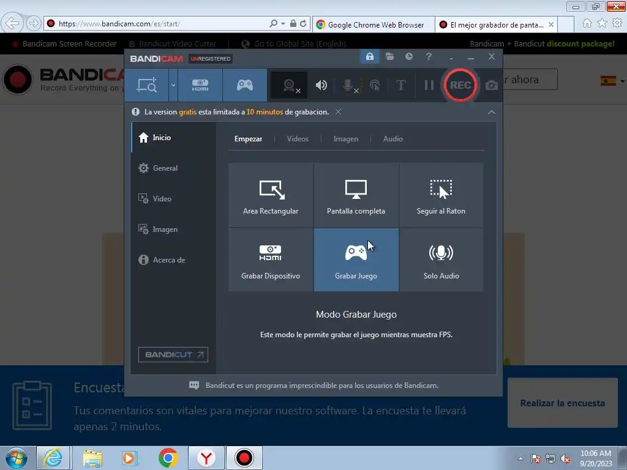Screen dimensions: 627x470
Task: Select the Empezar tab
Action: coord(249,139)
